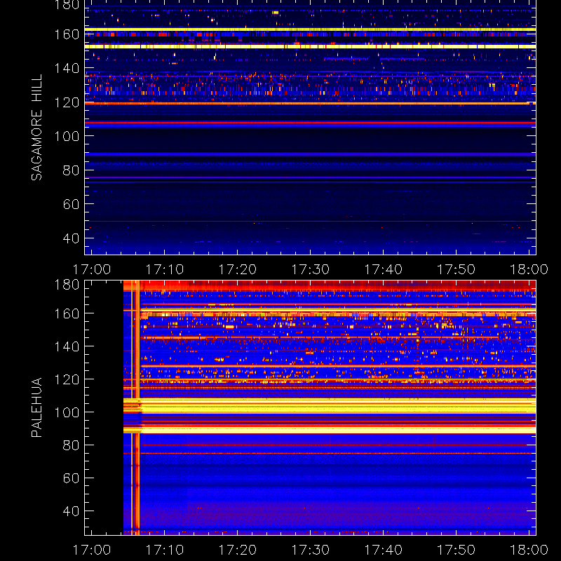Screen dimensions: 561x561
Task: Click the orange line near 120 in Sagamore Hill
Action: [x=310, y=103]
